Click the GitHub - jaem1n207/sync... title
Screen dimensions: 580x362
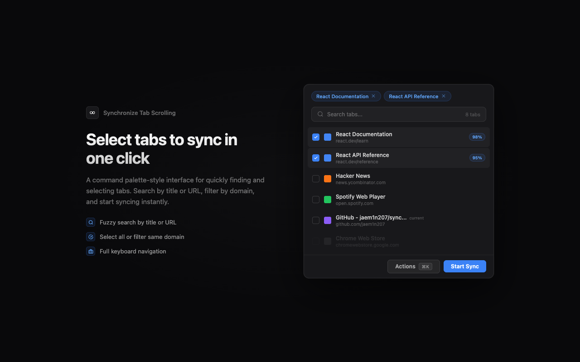click(371, 217)
